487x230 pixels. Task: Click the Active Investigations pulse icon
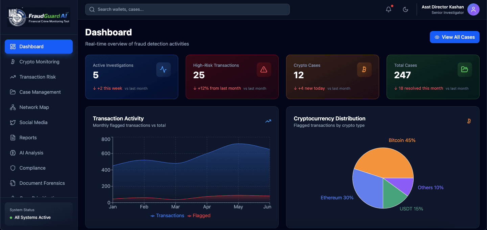click(163, 69)
